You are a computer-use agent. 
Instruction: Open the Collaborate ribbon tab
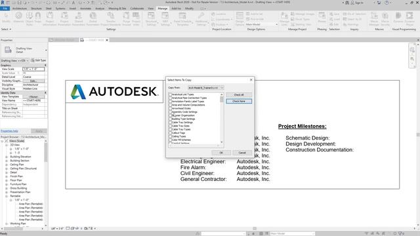tap(137, 9)
